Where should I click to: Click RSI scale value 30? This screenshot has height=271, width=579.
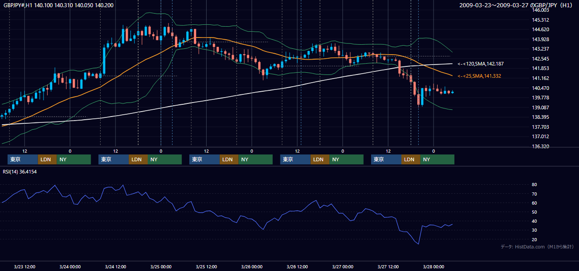[535, 230]
